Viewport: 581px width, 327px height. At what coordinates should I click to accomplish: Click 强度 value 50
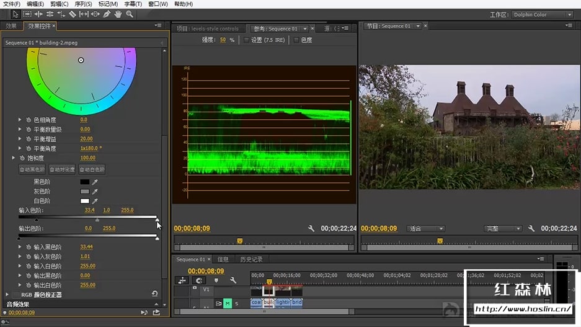(x=223, y=40)
